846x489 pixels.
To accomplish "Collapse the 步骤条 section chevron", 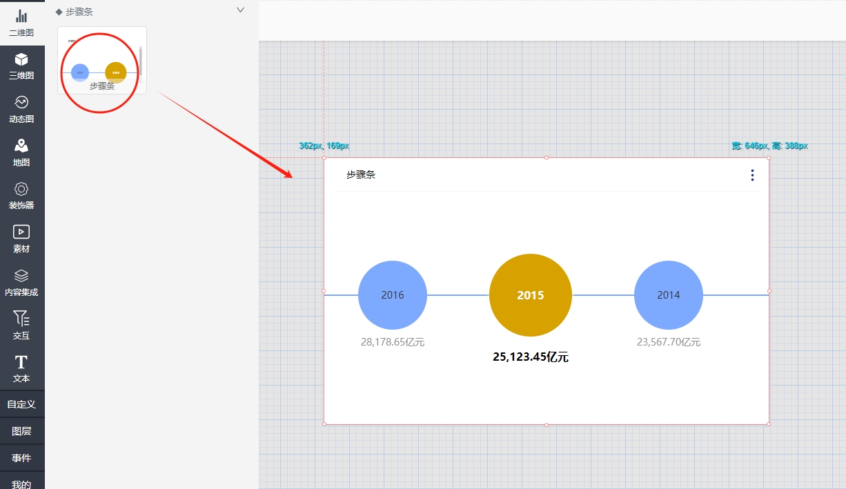I will pyautogui.click(x=240, y=10).
